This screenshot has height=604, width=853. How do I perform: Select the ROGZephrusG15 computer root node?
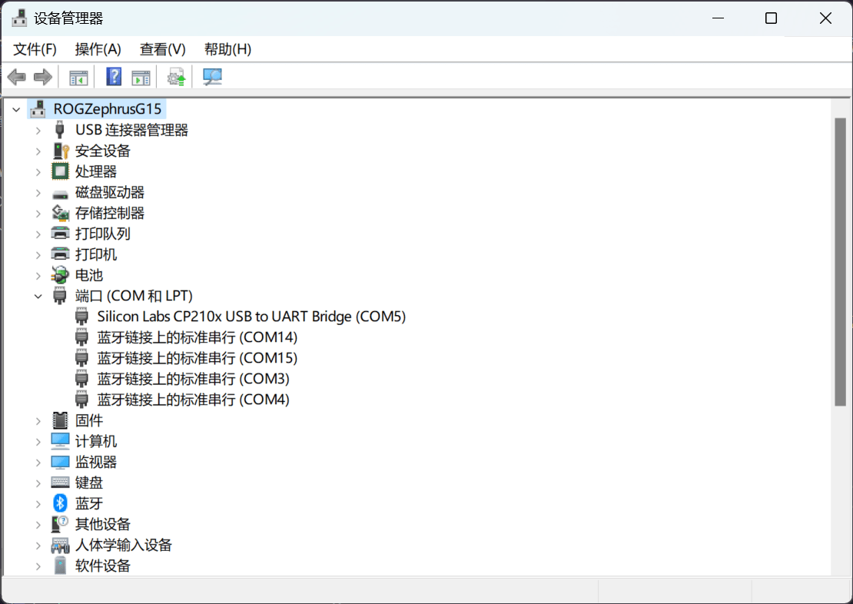108,108
